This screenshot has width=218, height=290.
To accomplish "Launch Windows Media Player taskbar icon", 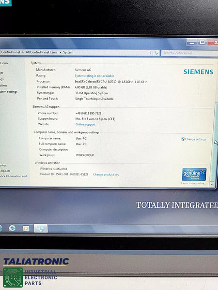I will pos(26,229).
